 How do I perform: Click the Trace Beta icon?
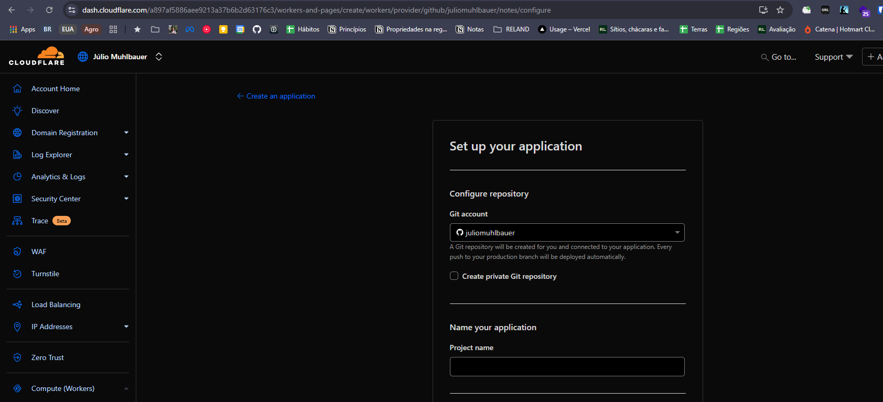click(x=17, y=221)
